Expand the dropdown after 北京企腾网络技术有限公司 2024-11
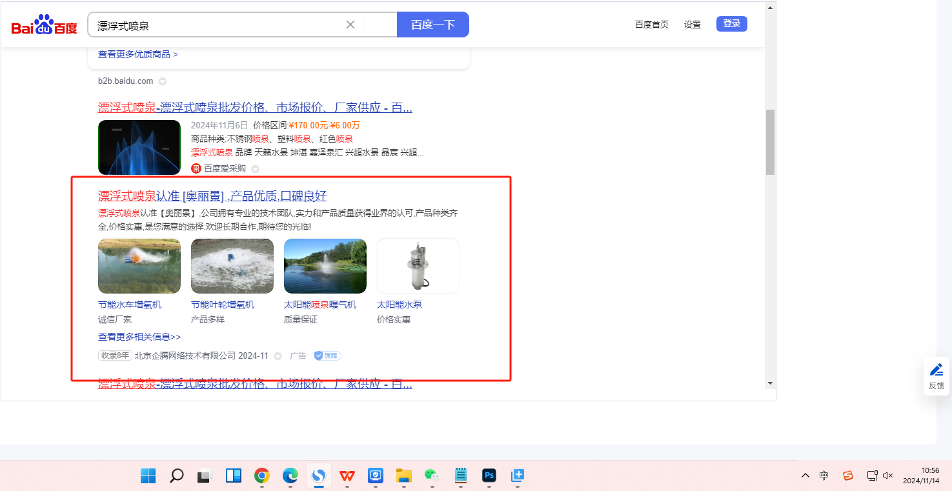Screen dimensions: 952x491 pos(278,356)
